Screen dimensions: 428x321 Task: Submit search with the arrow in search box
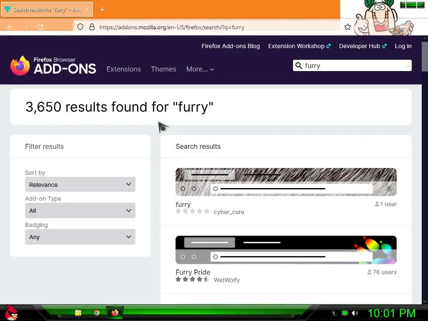[406, 66]
